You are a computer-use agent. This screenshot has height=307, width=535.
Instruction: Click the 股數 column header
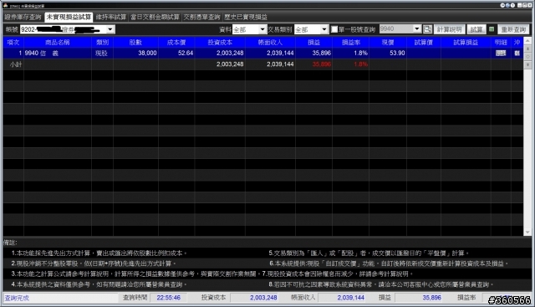(135, 43)
